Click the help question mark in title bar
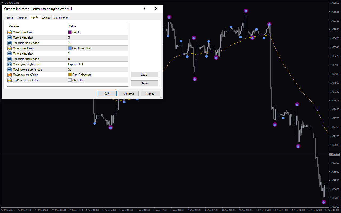 coord(144,9)
